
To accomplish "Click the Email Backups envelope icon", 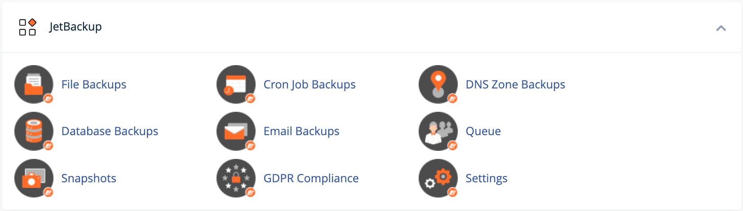I will 236,131.
